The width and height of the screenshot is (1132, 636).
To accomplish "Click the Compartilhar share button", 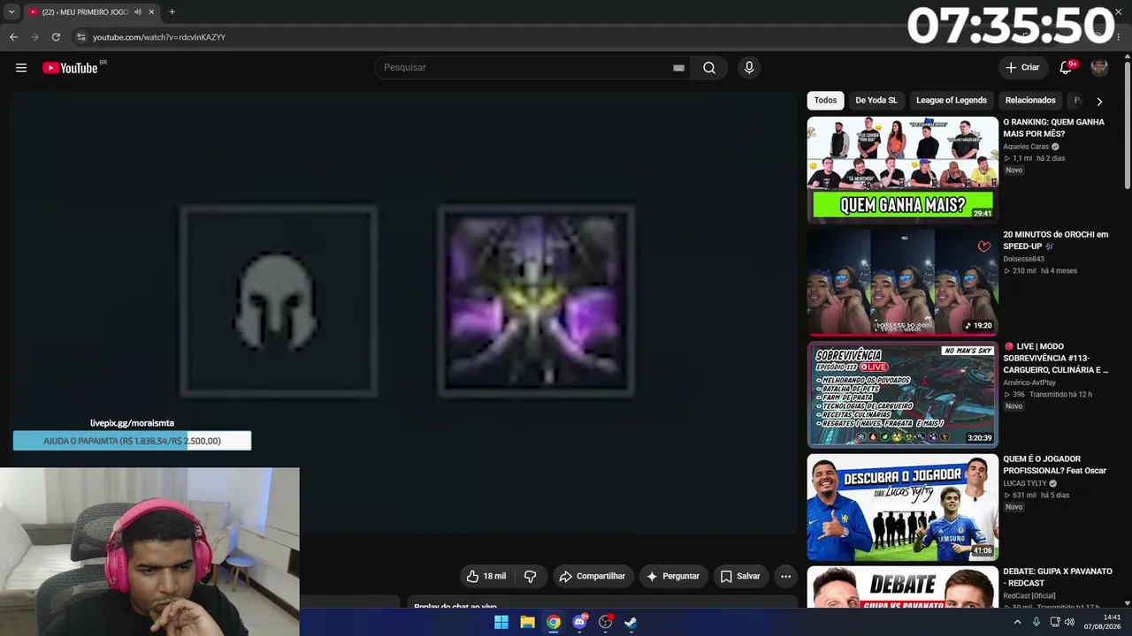I will point(592,576).
